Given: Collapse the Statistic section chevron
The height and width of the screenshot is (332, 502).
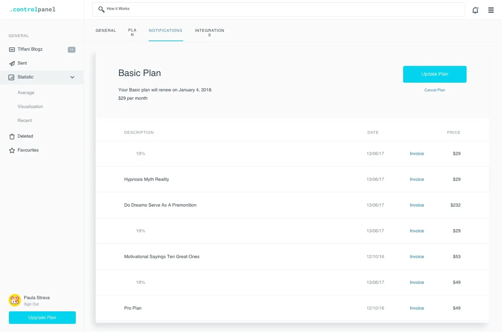Looking at the screenshot, I should pos(72,77).
